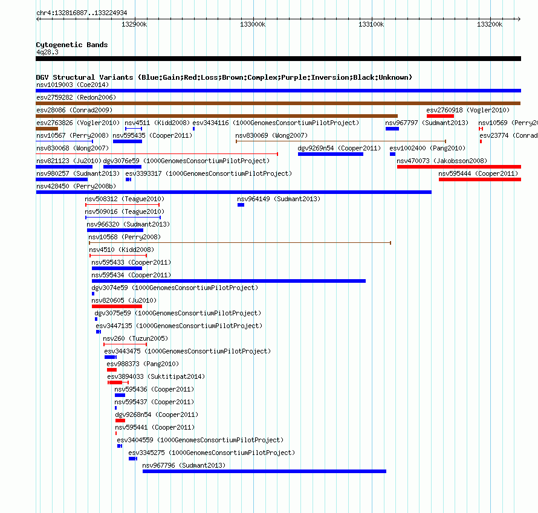Click the esv2760918 (Vogler2010) label

(x=468, y=110)
